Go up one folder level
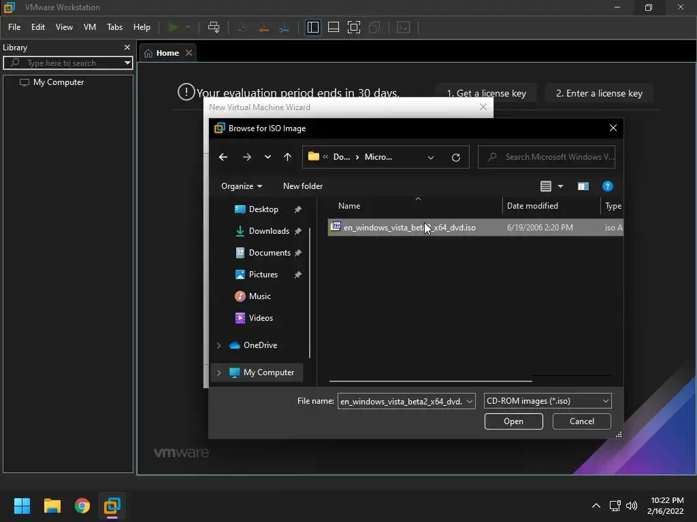697x522 pixels. tap(288, 157)
